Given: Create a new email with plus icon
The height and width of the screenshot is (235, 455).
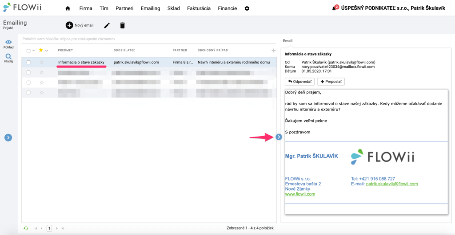Looking at the screenshot, I should pyautogui.click(x=69, y=25).
